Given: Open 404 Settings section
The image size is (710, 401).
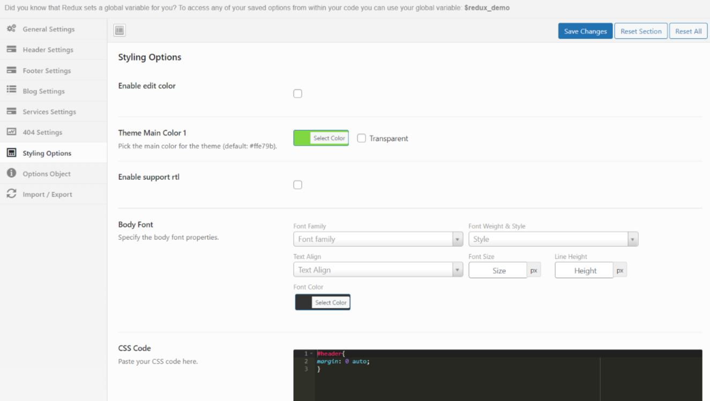Looking at the screenshot, I should (x=54, y=132).
